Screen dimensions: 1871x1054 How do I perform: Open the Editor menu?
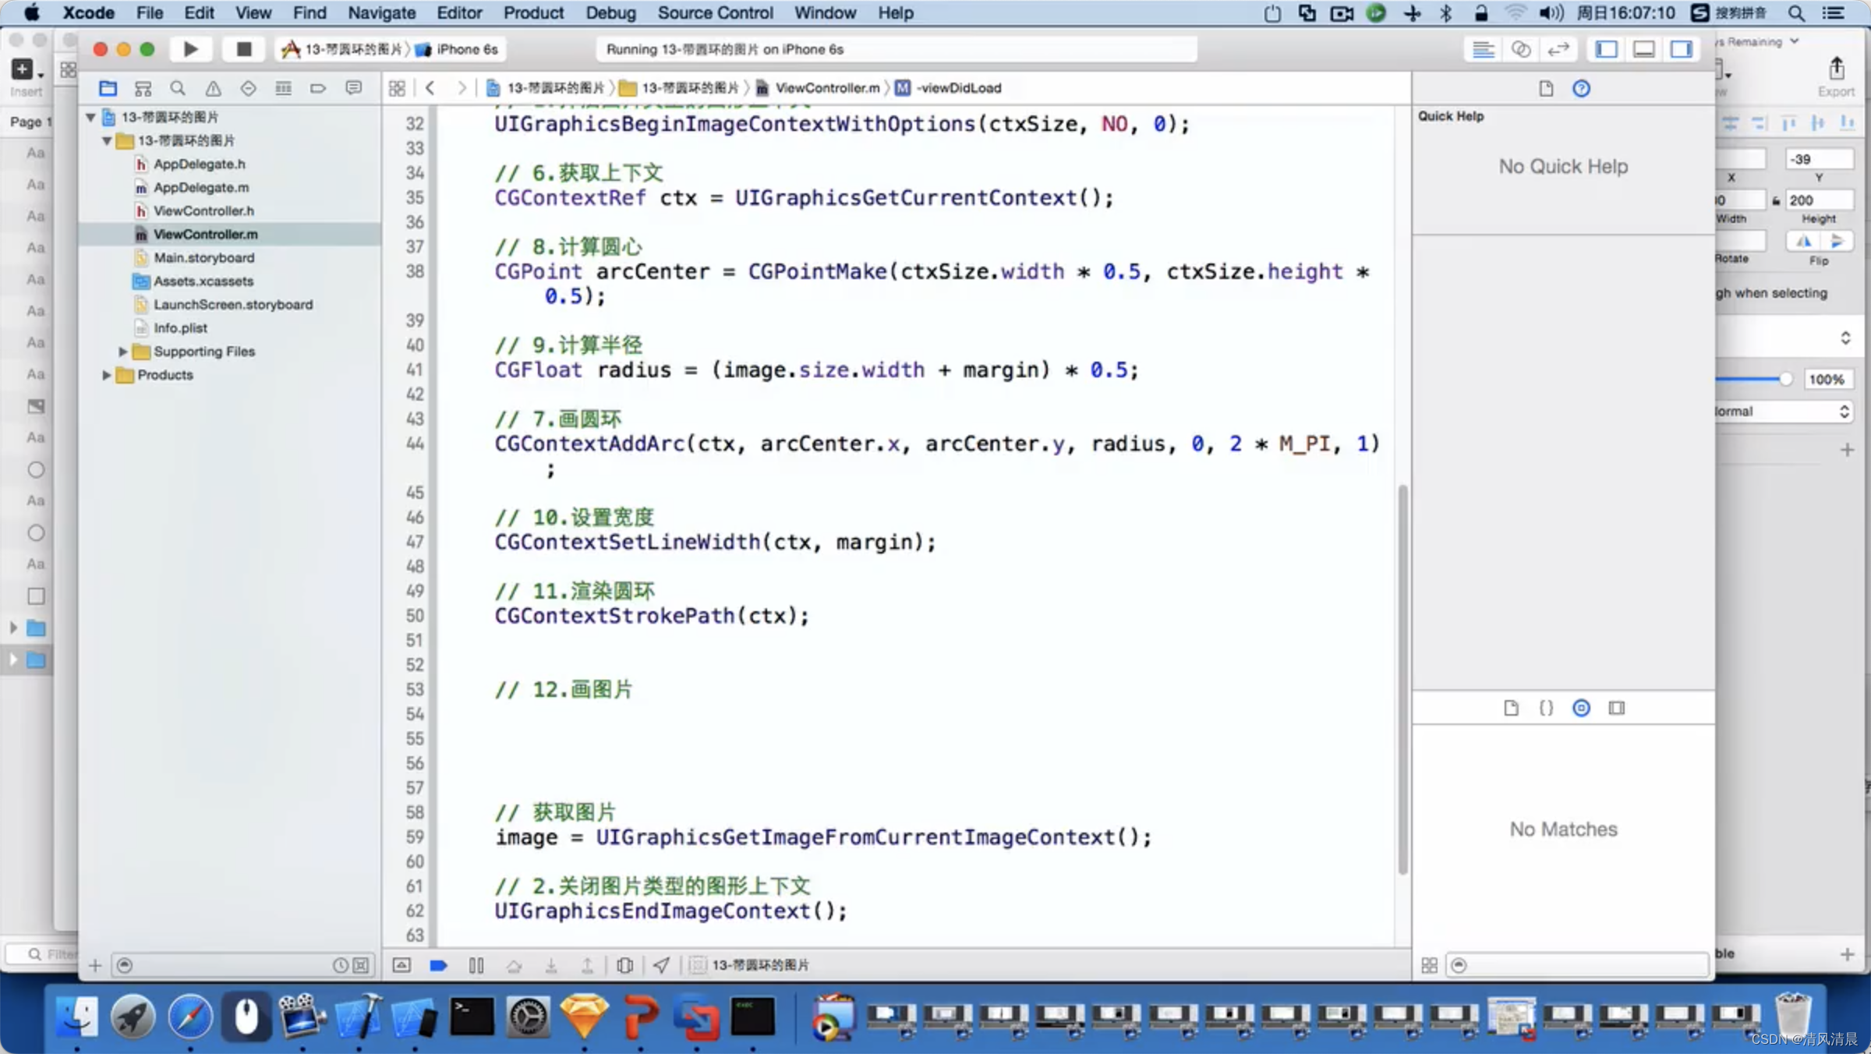tap(459, 12)
